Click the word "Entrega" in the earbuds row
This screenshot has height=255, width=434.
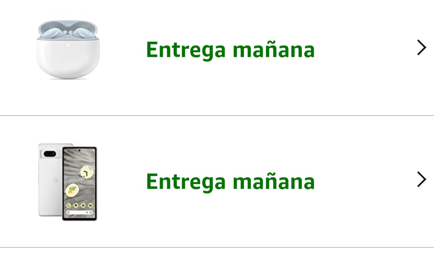pos(186,50)
